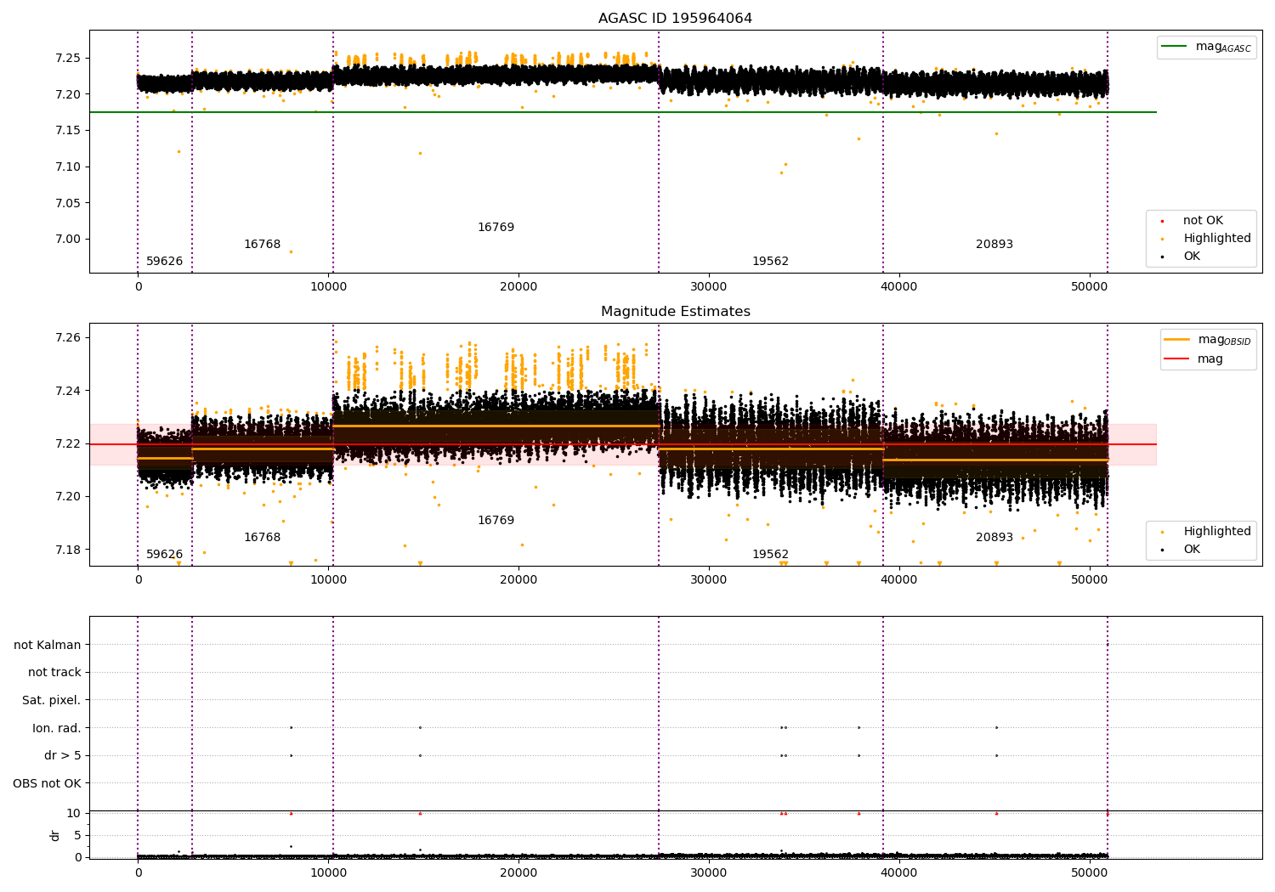This screenshot has height=892, width=1275.
Task: Click the 'OBS not OK' row label
Action: pos(47,783)
